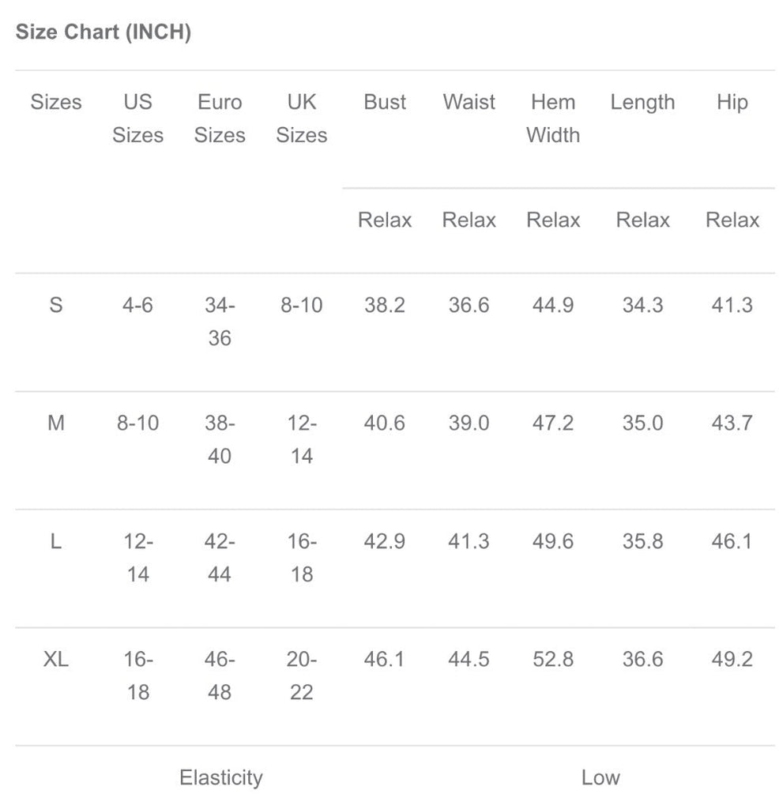
Task: Click hip value 49.2 for size XL
Action: (x=732, y=659)
